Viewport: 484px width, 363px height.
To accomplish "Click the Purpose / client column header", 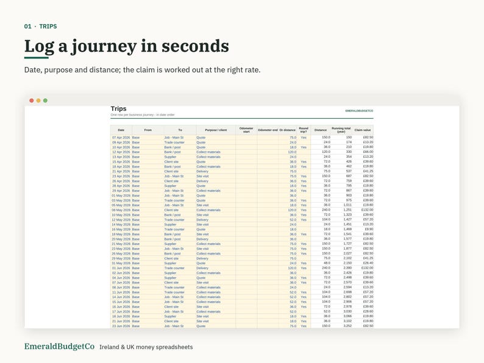I will click(x=216, y=130).
